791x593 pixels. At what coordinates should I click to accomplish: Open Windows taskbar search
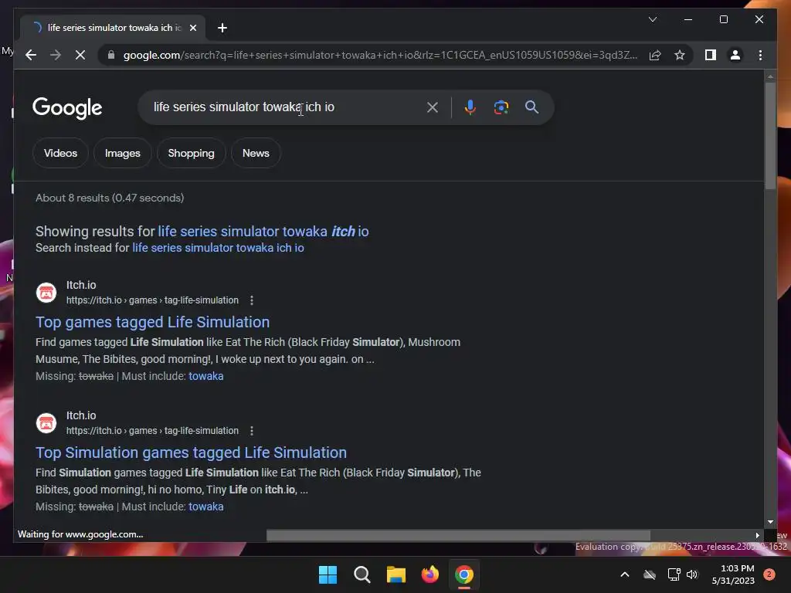(x=362, y=574)
